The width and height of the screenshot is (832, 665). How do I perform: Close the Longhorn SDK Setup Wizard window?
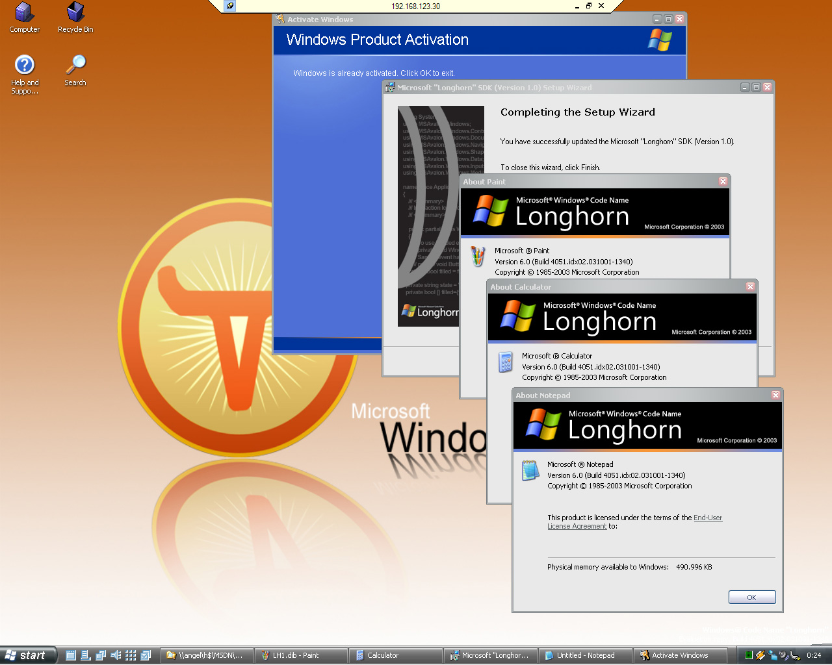[767, 87]
